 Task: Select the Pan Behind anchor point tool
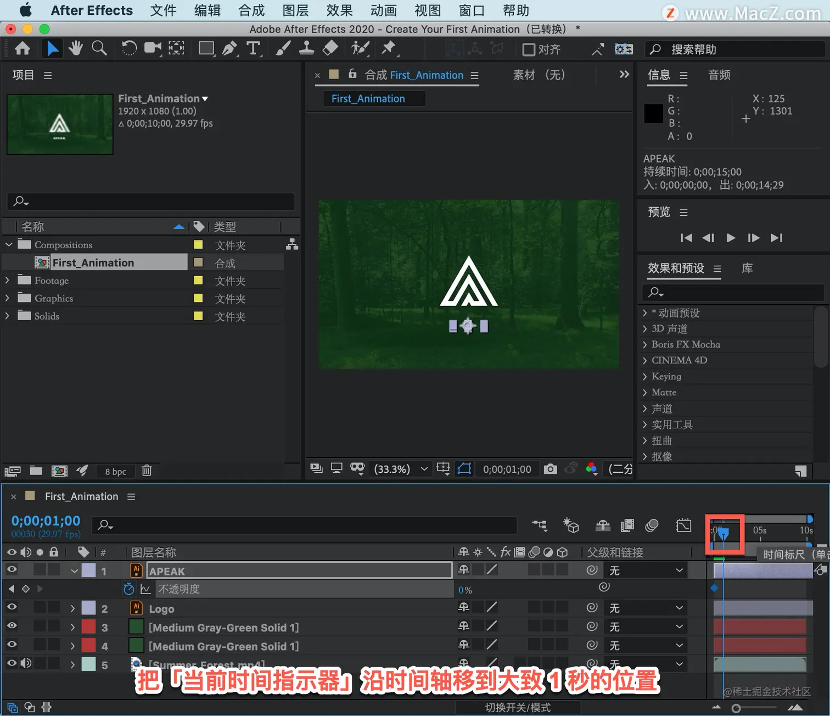(x=176, y=48)
